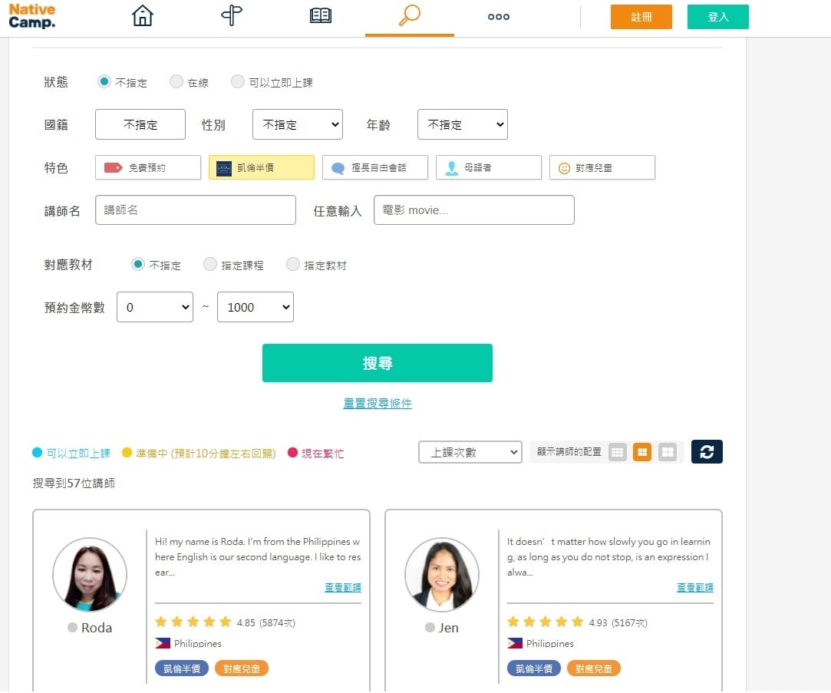The height and width of the screenshot is (693, 831).
Task: Click the dark refresh icon button
Action: pos(707,452)
